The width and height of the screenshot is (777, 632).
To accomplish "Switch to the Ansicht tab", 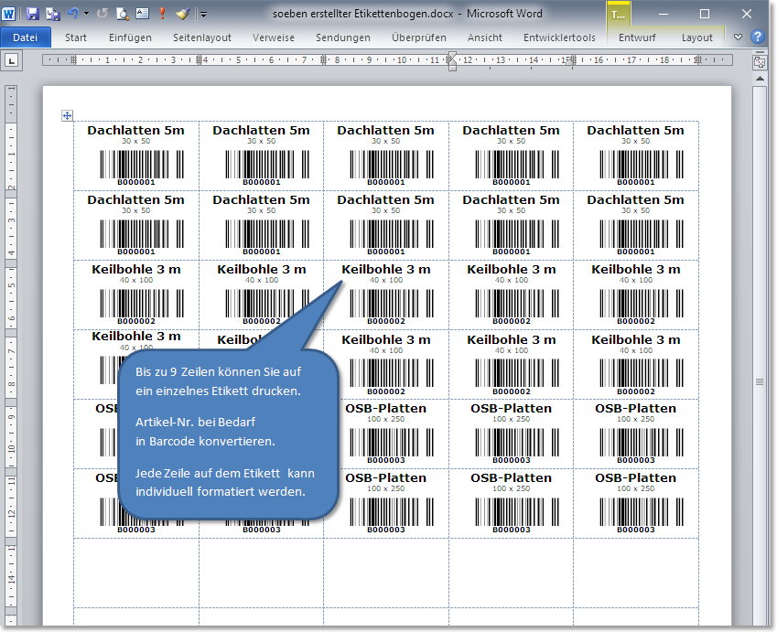I will pos(485,37).
